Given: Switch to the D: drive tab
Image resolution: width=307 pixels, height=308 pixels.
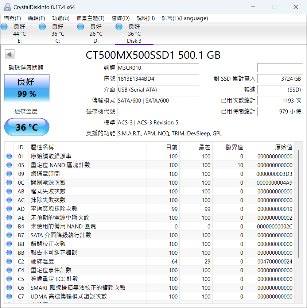Looking at the screenshot, I should point(96,34).
